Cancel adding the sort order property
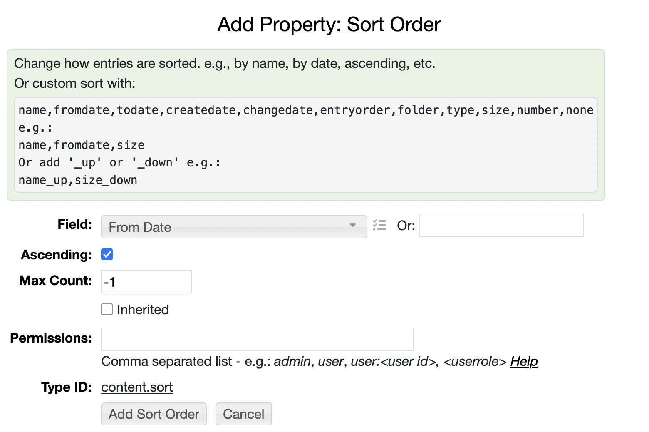Viewport: 649px width, 432px height. (x=243, y=414)
